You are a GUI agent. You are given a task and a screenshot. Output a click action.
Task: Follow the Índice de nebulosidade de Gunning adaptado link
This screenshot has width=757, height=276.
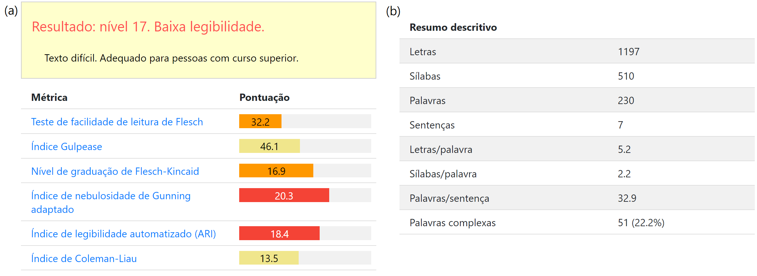(111, 196)
